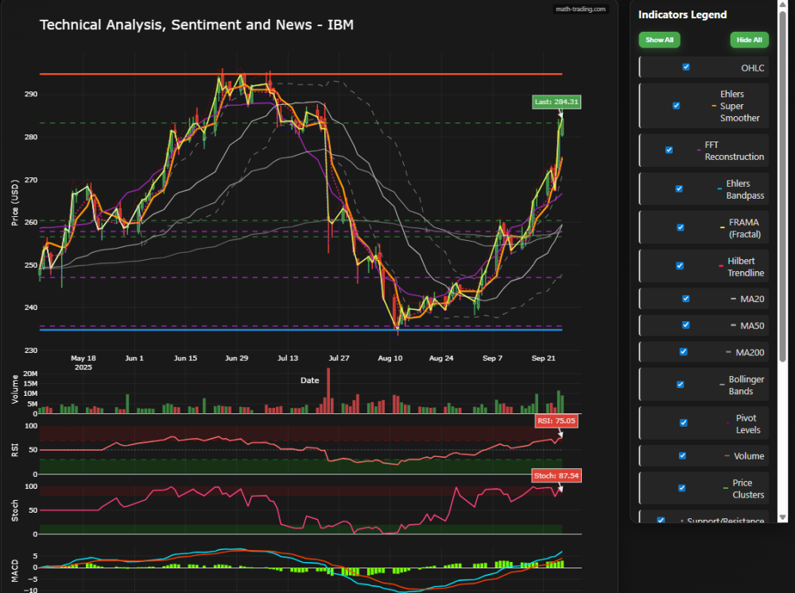
Task: Uncheck the Hilbert Trendline checkbox
Action: 680,265
